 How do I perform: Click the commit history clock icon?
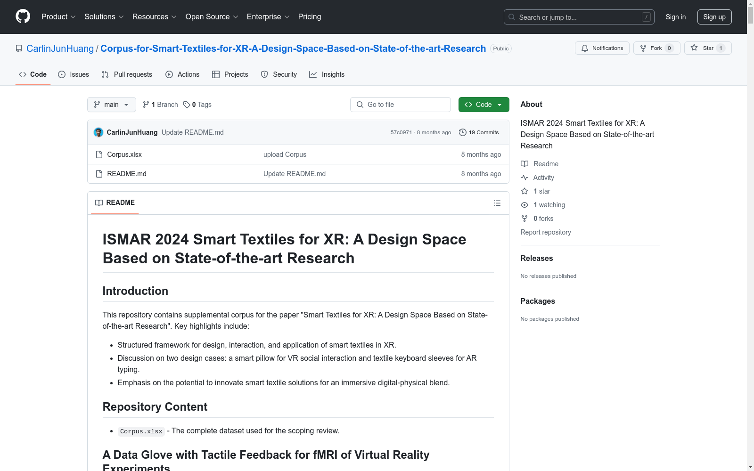(x=463, y=132)
